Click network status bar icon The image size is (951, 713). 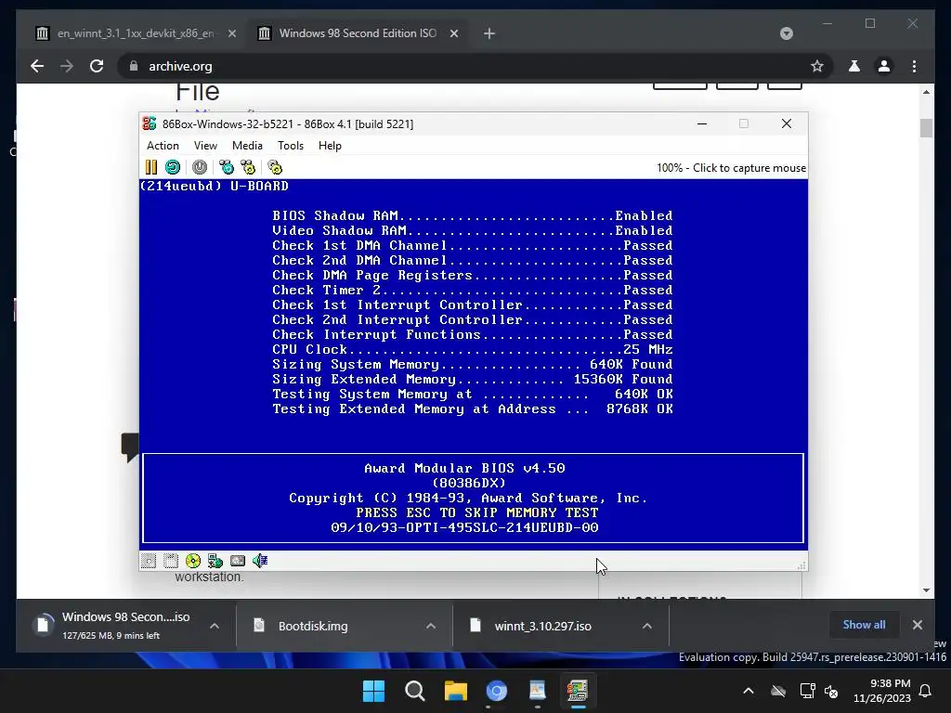[215, 561]
